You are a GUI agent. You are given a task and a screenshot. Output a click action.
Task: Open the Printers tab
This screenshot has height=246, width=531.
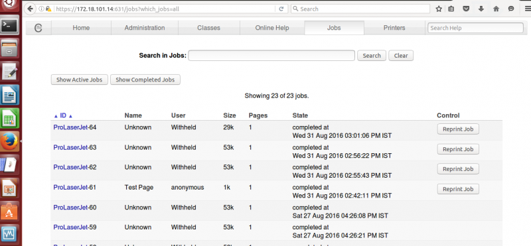tap(394, 28)
